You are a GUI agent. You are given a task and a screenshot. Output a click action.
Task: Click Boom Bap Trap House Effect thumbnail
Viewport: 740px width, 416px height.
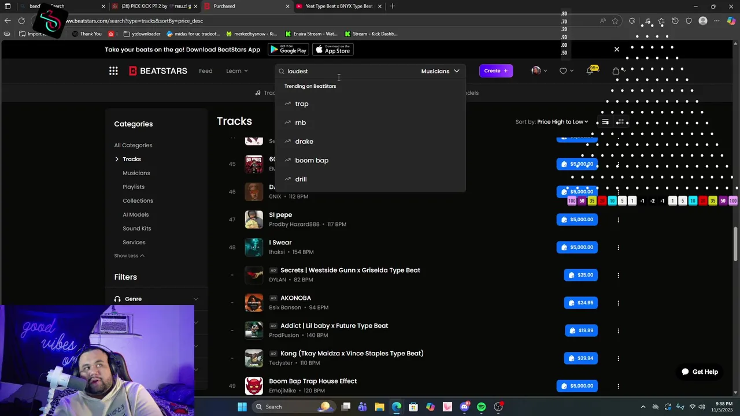(x=254, y=386)
